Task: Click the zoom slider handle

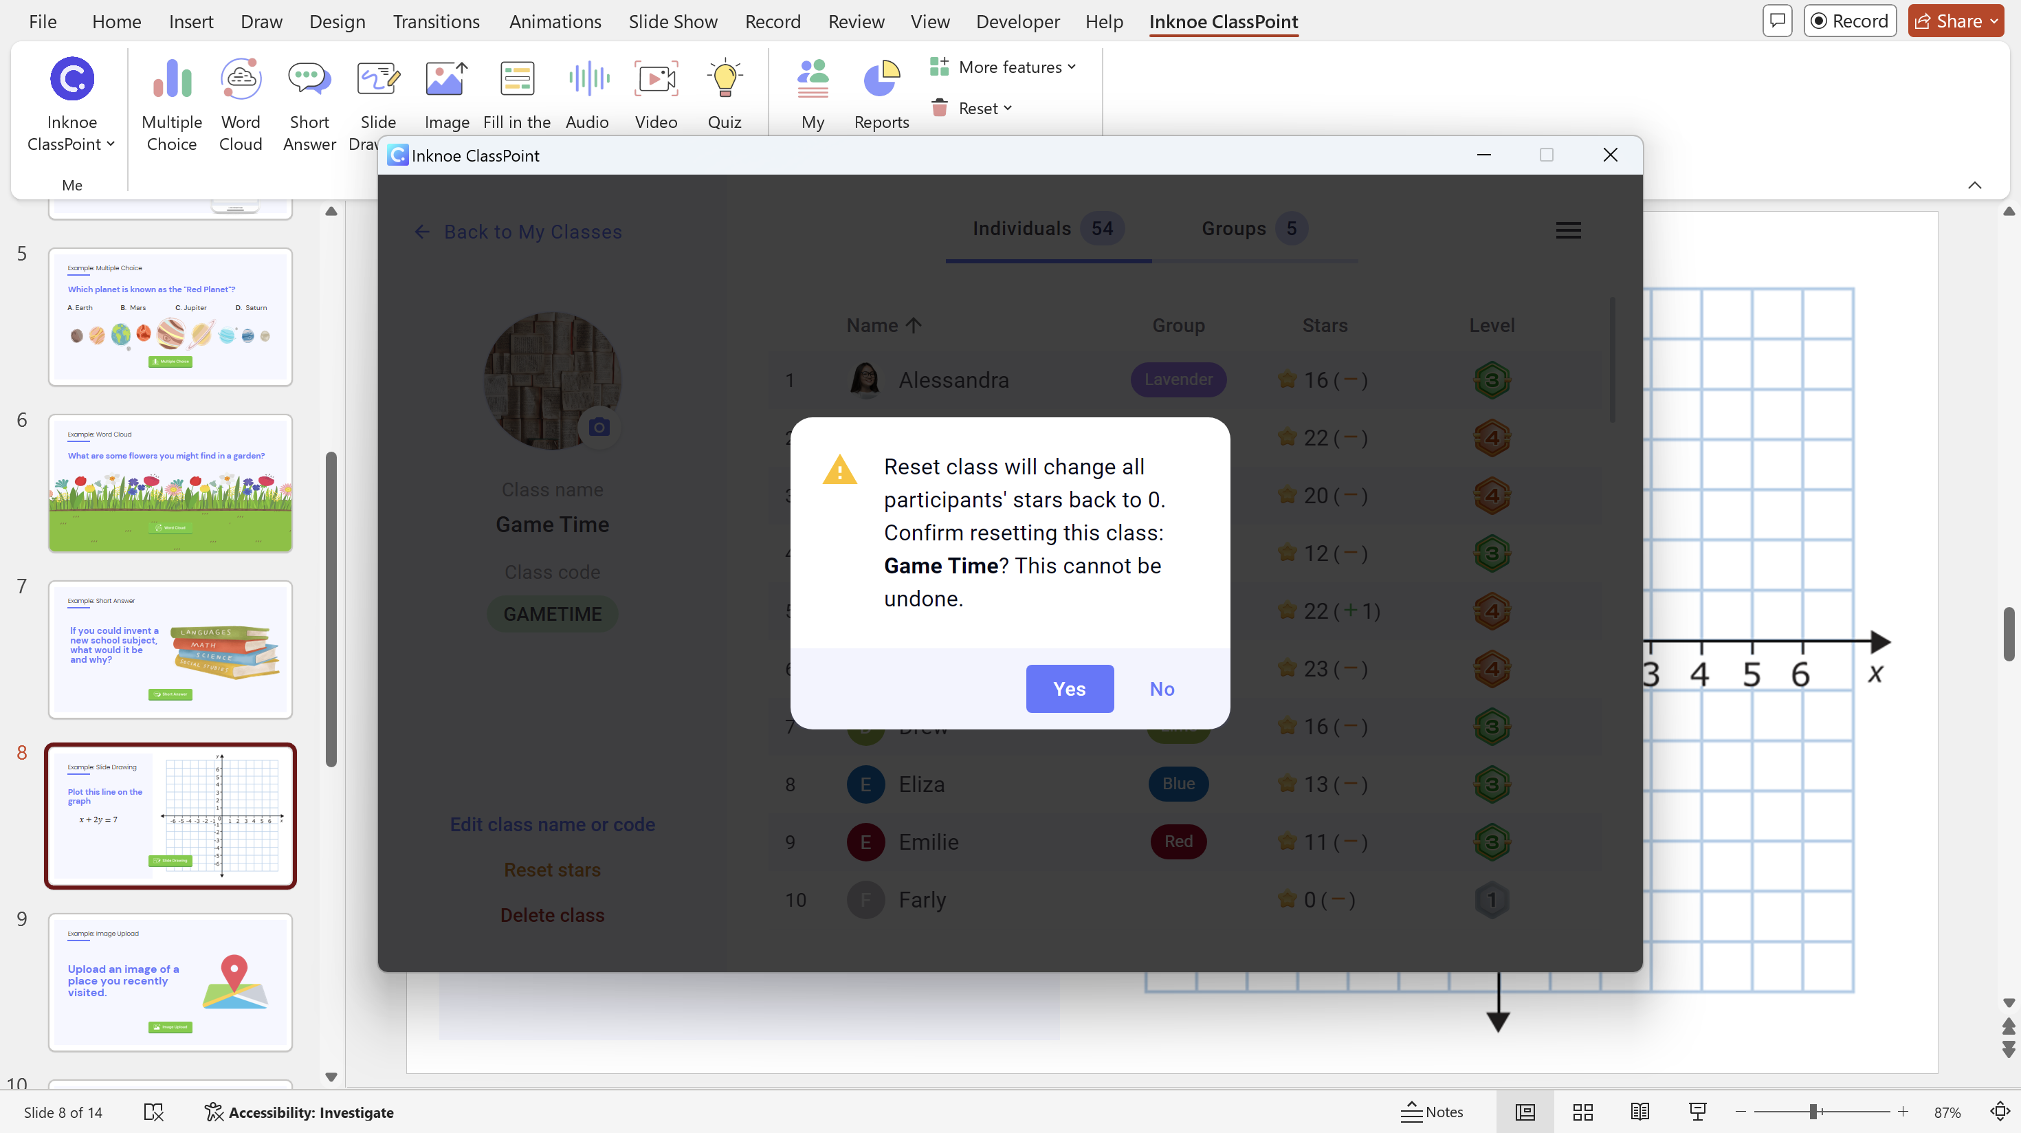Action: [1814, 1111]
